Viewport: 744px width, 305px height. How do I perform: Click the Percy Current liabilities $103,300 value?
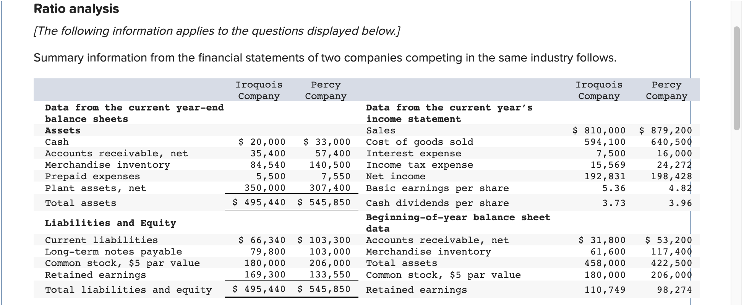[324, 240]
